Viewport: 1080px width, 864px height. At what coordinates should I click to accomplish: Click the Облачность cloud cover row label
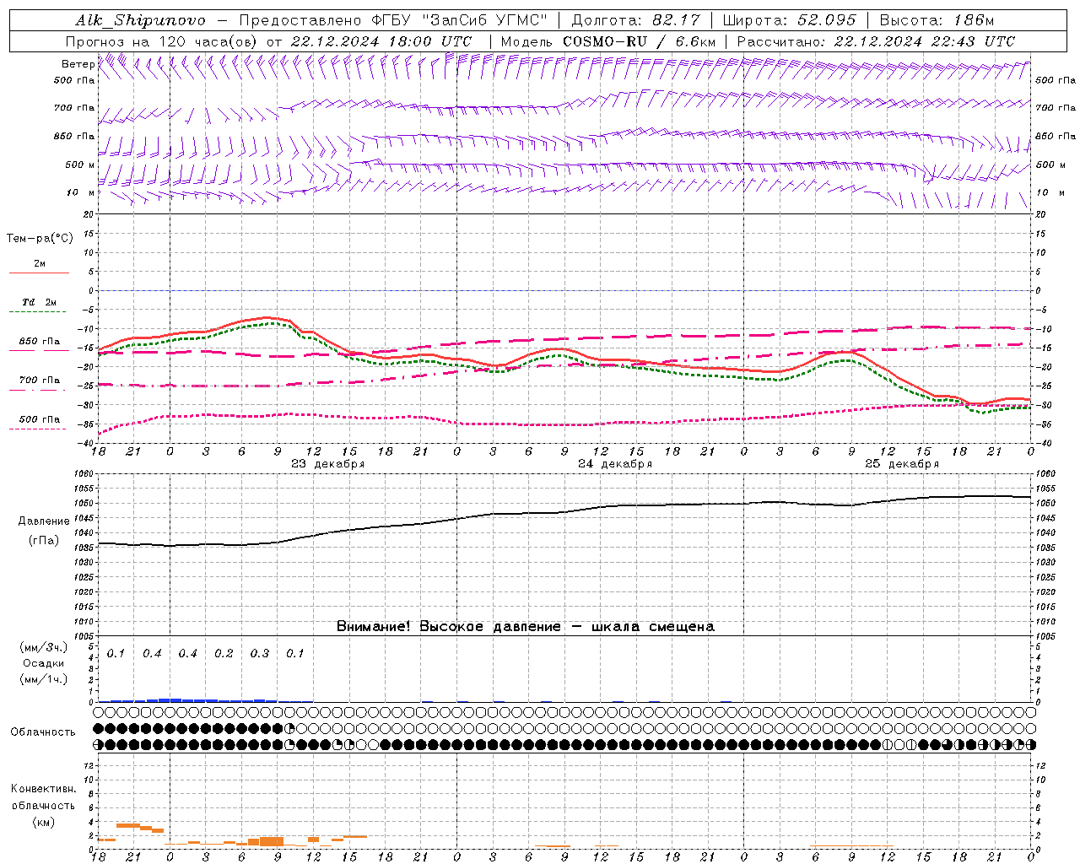coord(43,732)
